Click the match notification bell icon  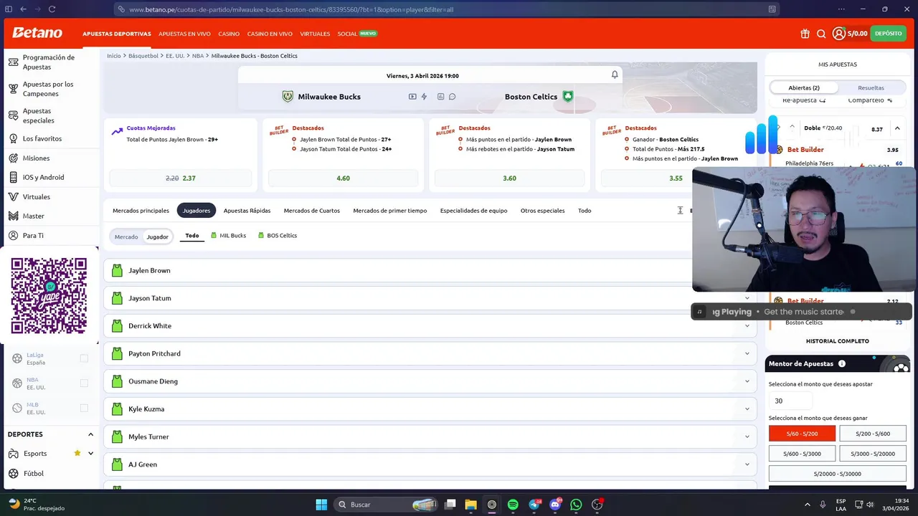click(615, 75)
